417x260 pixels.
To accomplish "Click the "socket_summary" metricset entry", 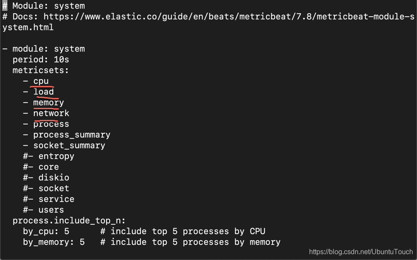I will [x=69, y=146].
